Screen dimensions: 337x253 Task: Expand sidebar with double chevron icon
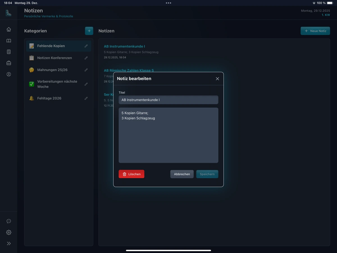coord(9,243)
